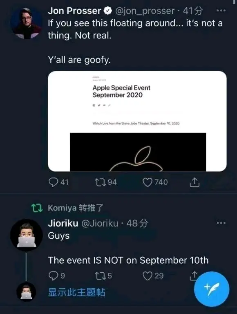Retweet Jon Prosser's tweet
The width and height of the screenshot is (237, 314).
pos(100,182)
